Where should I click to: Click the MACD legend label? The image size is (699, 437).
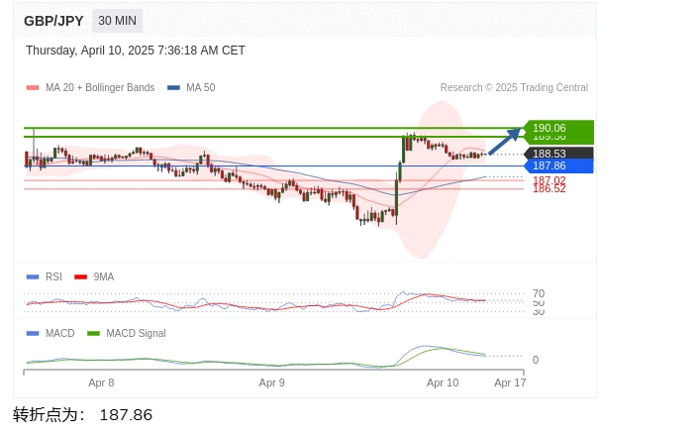coord(59,333)
